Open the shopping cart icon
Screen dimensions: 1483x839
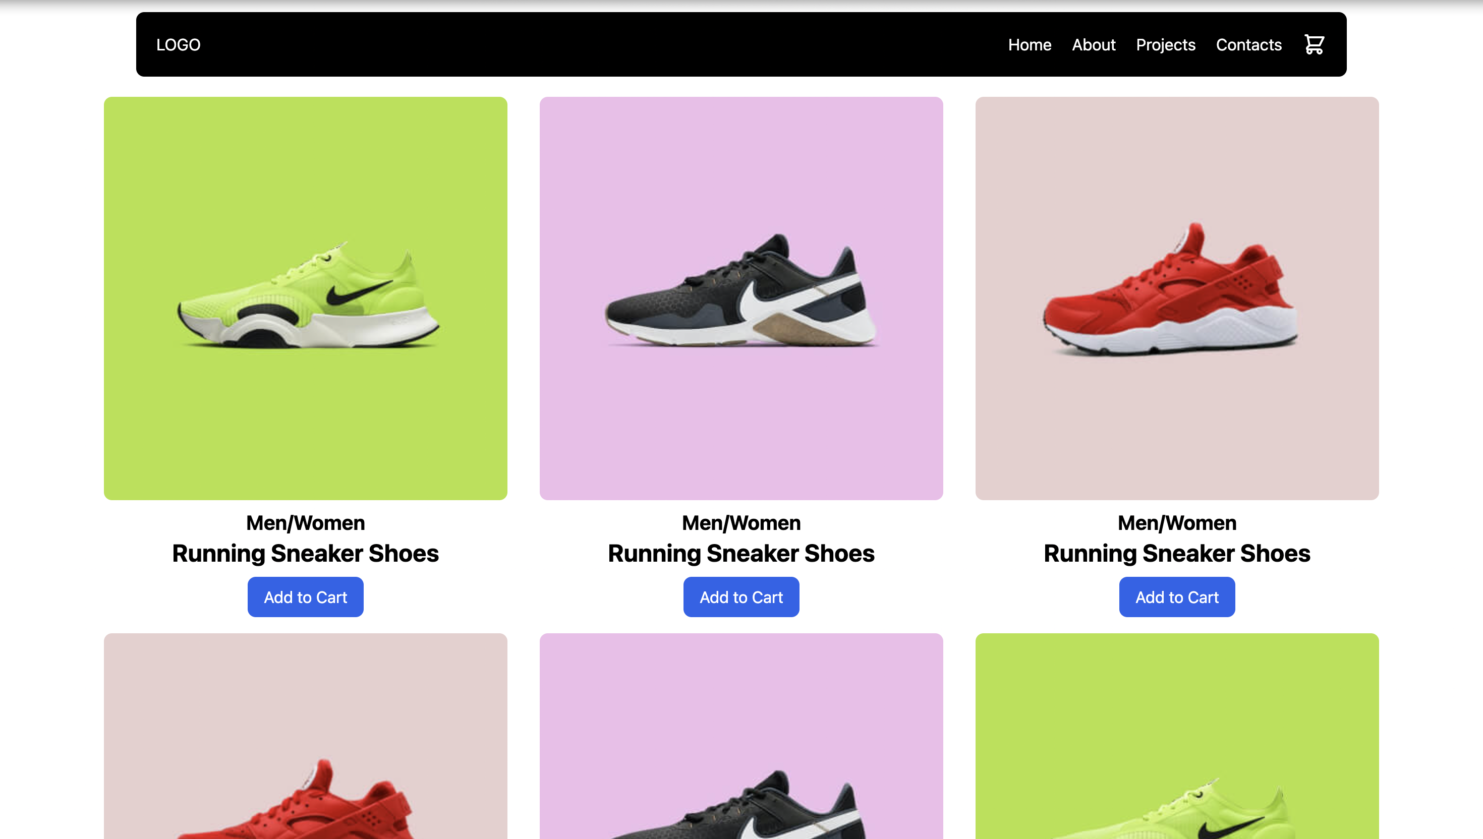(x=1314, y=44)
